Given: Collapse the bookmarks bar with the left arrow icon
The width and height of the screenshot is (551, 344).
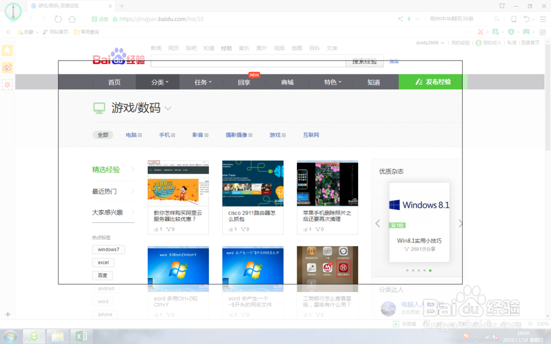Looking at the screenshot, I should point(8,32).
